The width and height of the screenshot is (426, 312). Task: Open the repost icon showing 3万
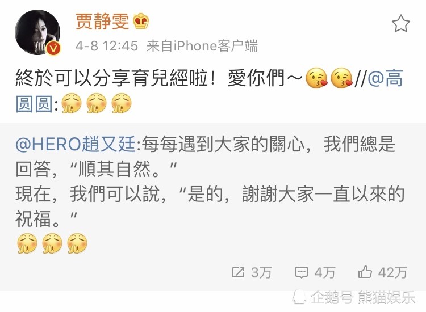pyautogui.click(x=238, y=272)
